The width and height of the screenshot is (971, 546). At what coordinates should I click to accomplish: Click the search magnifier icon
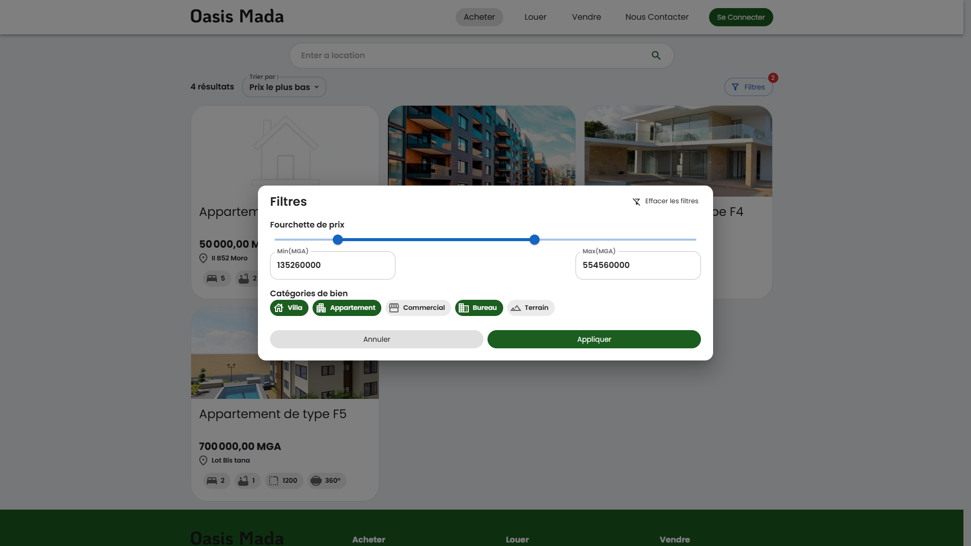click(656, 56)
